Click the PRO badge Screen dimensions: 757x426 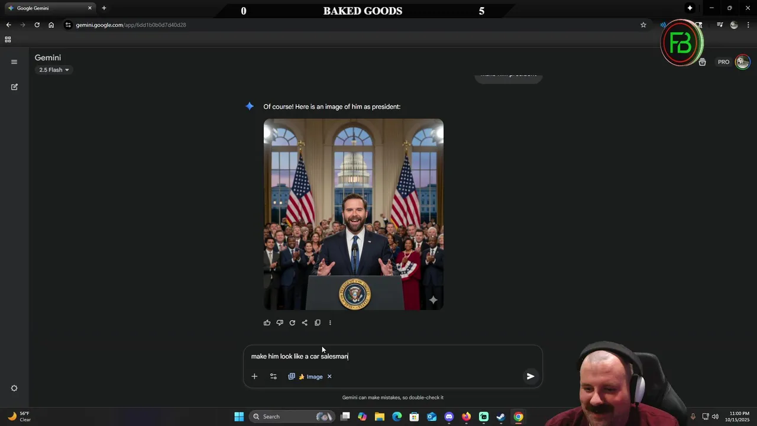point(724,62)
